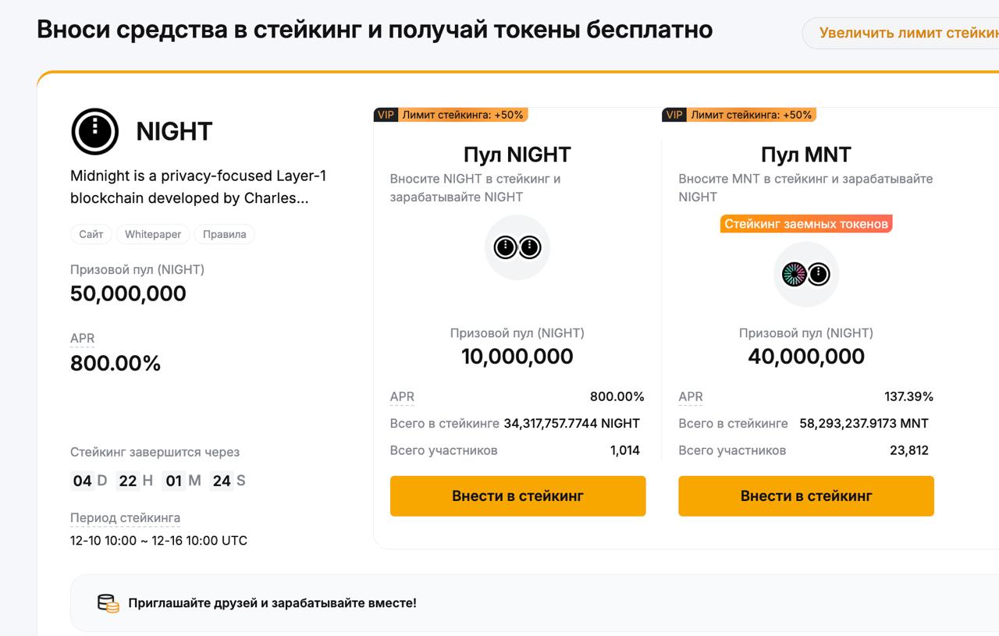The height and width of the screenshot is (636, 999).
Task: Open the 'Период стейкинга' explanation
Action: [125, 517]
